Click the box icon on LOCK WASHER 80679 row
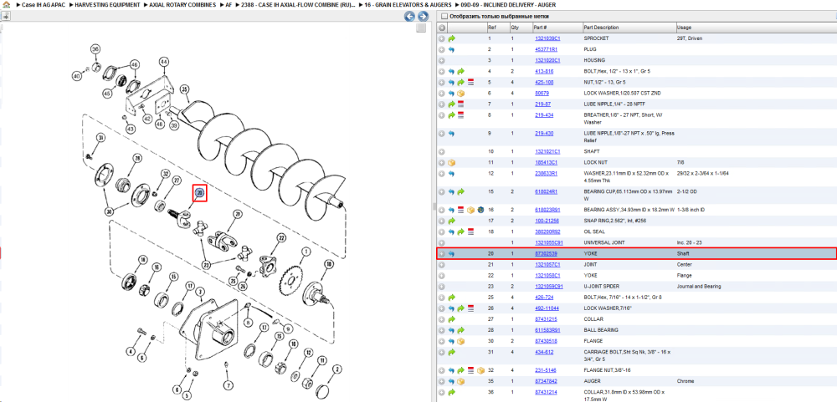 pyautogui.click(x=461, y=94)
